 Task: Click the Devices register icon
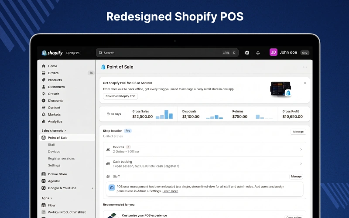click(x=108, y=150)
